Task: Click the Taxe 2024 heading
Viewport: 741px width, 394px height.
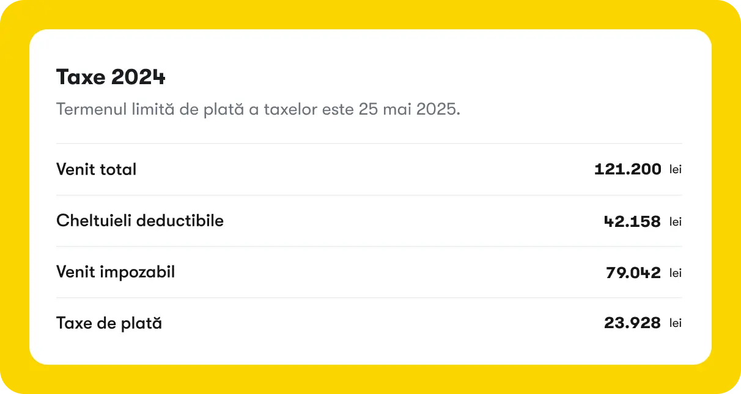Action: [x=111, y=77]
